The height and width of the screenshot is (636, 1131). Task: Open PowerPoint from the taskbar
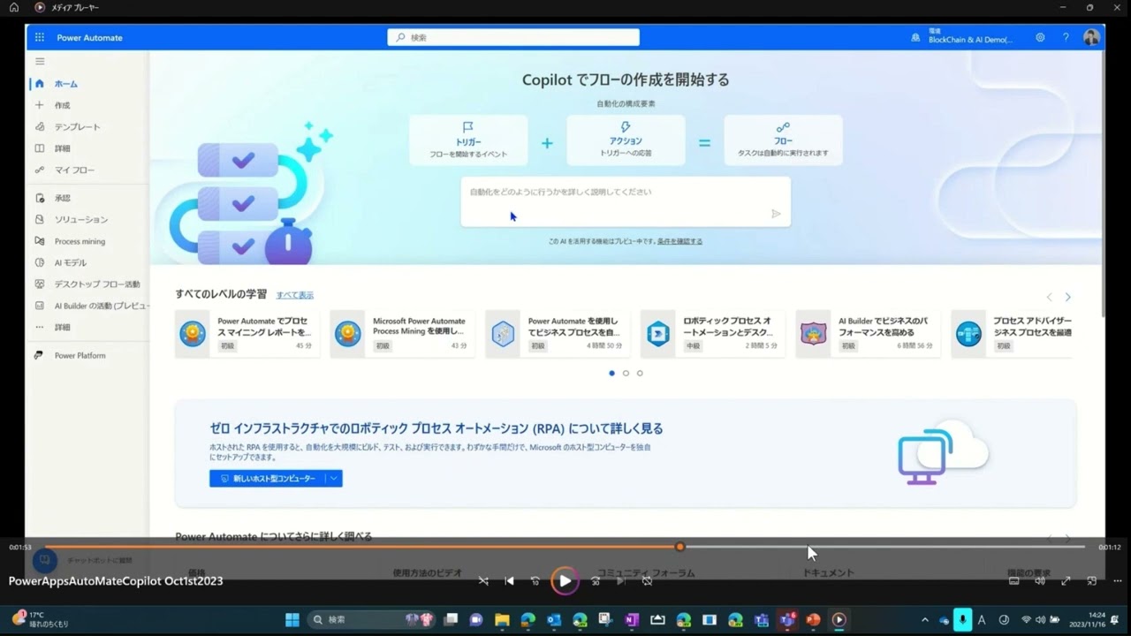point(813,619)
